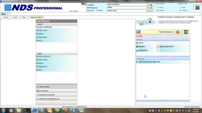The image size is (202, 113).
Task: Open Recipes in the Nutrition panel
Action: point(142,46)
